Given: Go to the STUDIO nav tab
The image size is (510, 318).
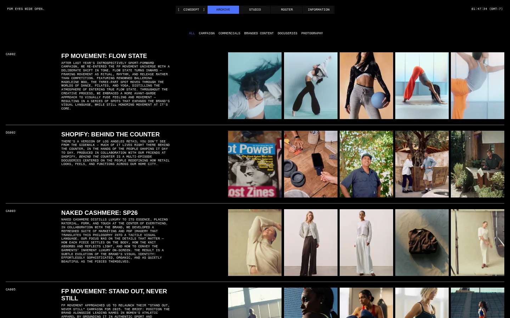Looking at the screenshot, I should point(255,10).
